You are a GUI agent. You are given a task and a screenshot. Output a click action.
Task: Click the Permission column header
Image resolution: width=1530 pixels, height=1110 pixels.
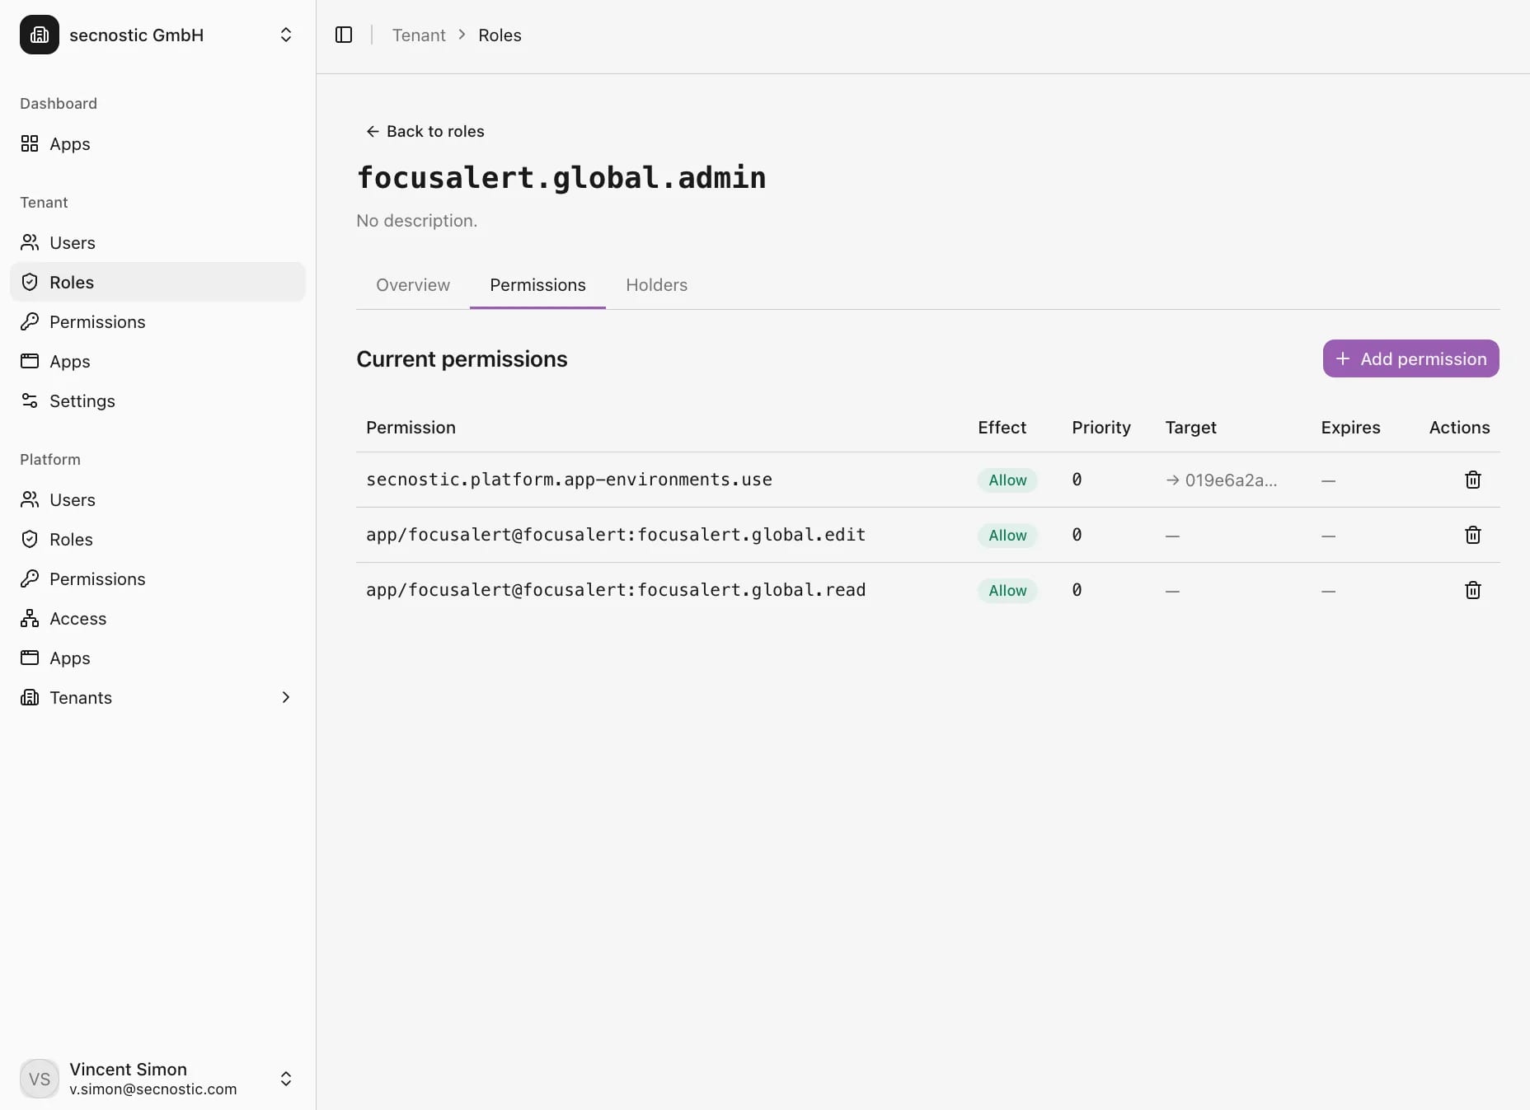pyautogui.click(x=411, y=427)
